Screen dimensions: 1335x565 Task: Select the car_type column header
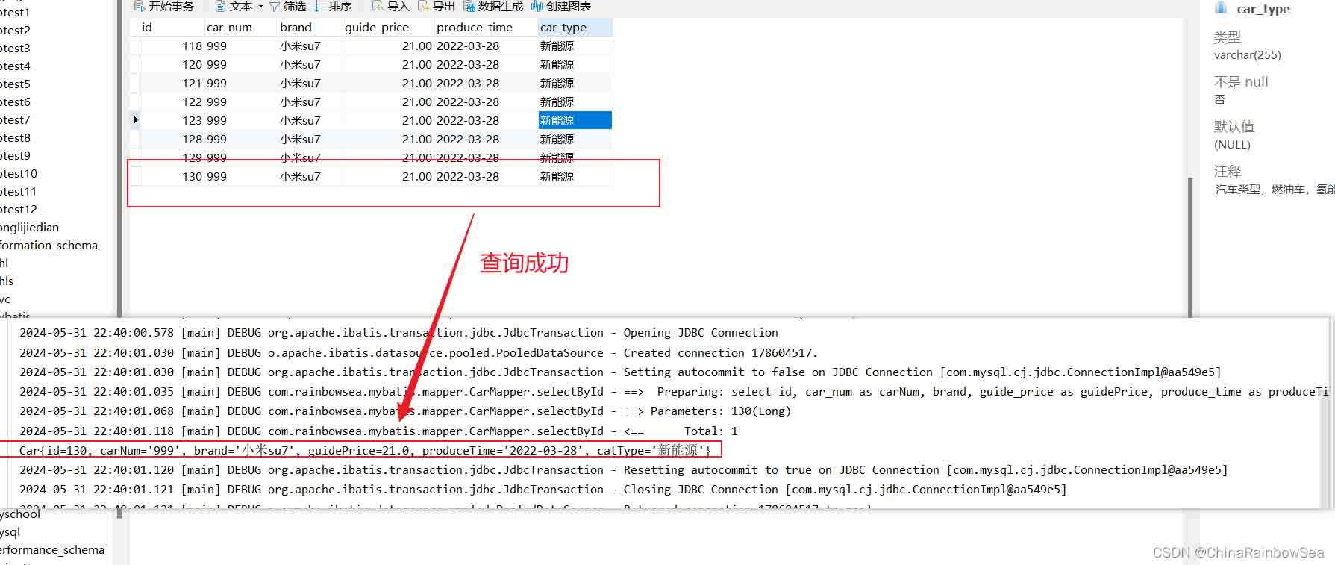(x=575, y=28)
